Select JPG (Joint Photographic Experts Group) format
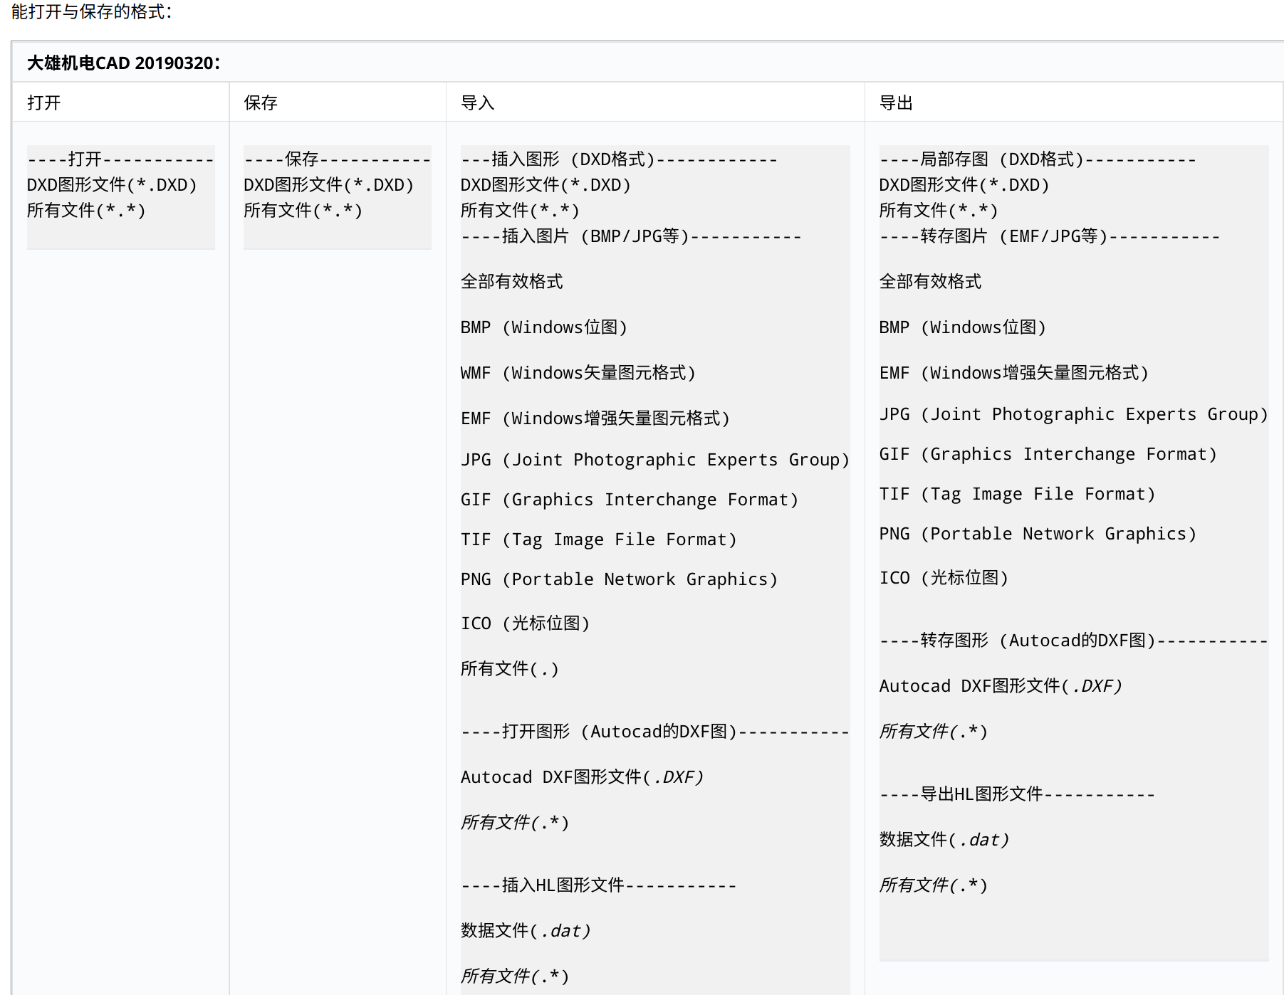Viewport: 1284px width, 995px height. [655, 459]
